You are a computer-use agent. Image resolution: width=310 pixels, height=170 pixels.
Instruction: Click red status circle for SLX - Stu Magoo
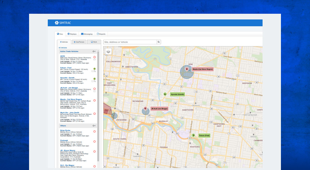95,166
